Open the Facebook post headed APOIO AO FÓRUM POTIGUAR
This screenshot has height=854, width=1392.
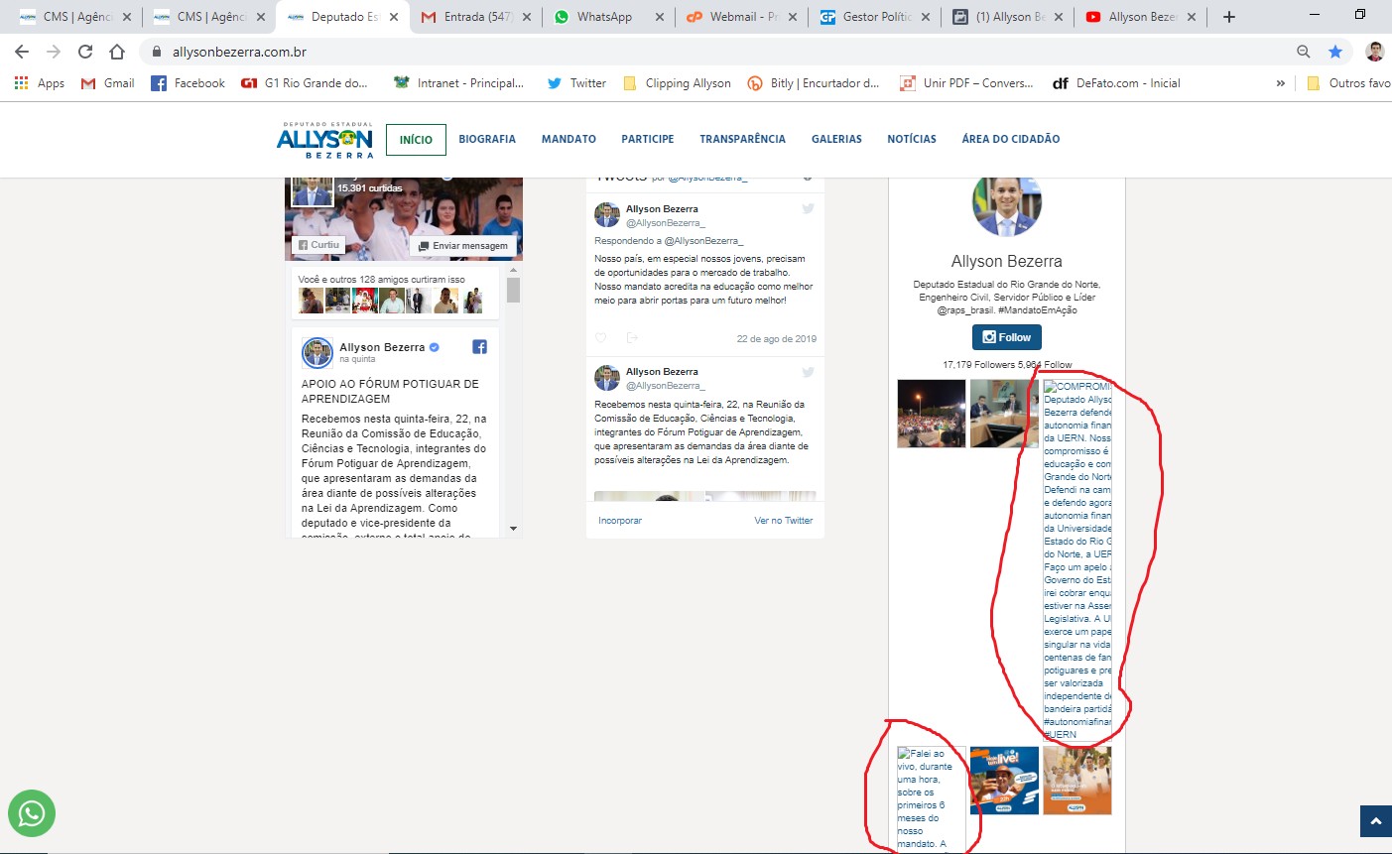(x=390, y=391)
